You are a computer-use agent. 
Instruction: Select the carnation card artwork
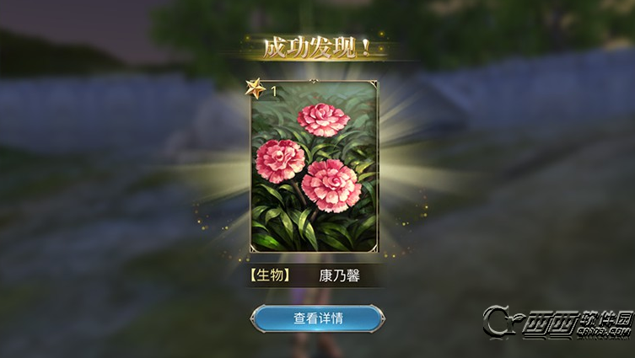(x=315, y=166)
